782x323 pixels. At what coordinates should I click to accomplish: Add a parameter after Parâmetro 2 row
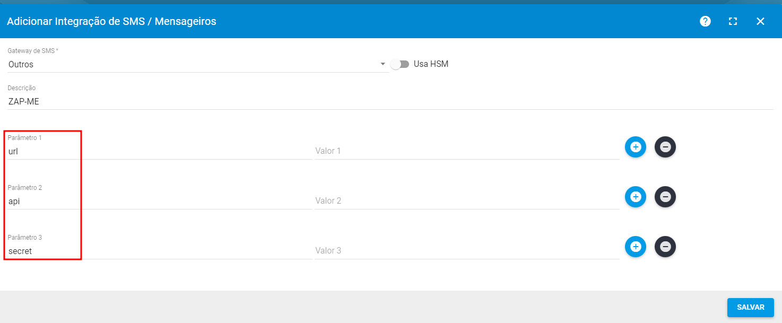click(x=636, y=197)
